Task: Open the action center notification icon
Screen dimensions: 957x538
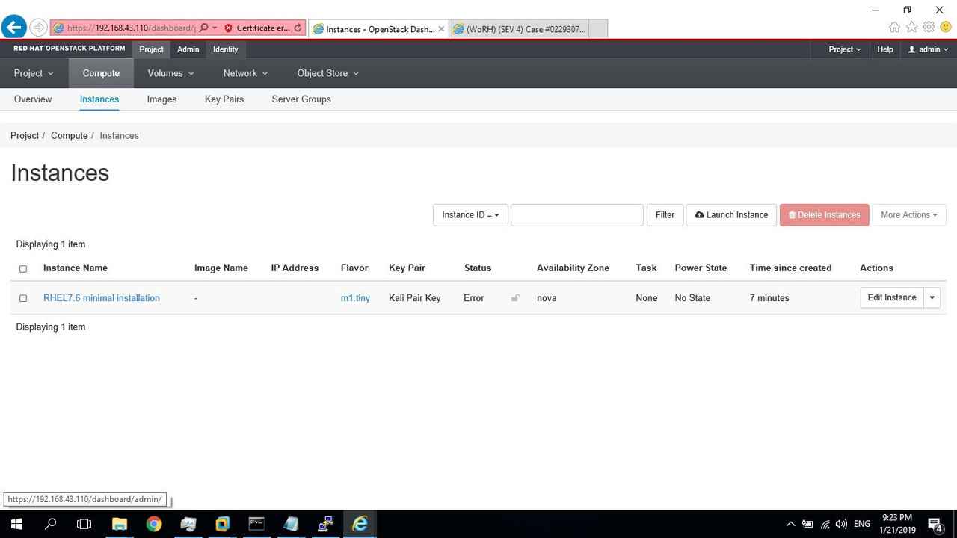Action: 935,524
